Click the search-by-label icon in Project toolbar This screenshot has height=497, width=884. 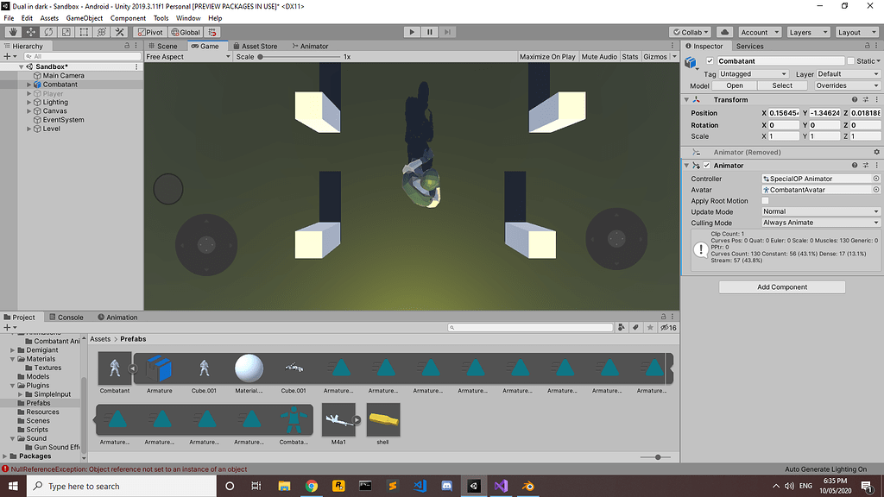636,328
